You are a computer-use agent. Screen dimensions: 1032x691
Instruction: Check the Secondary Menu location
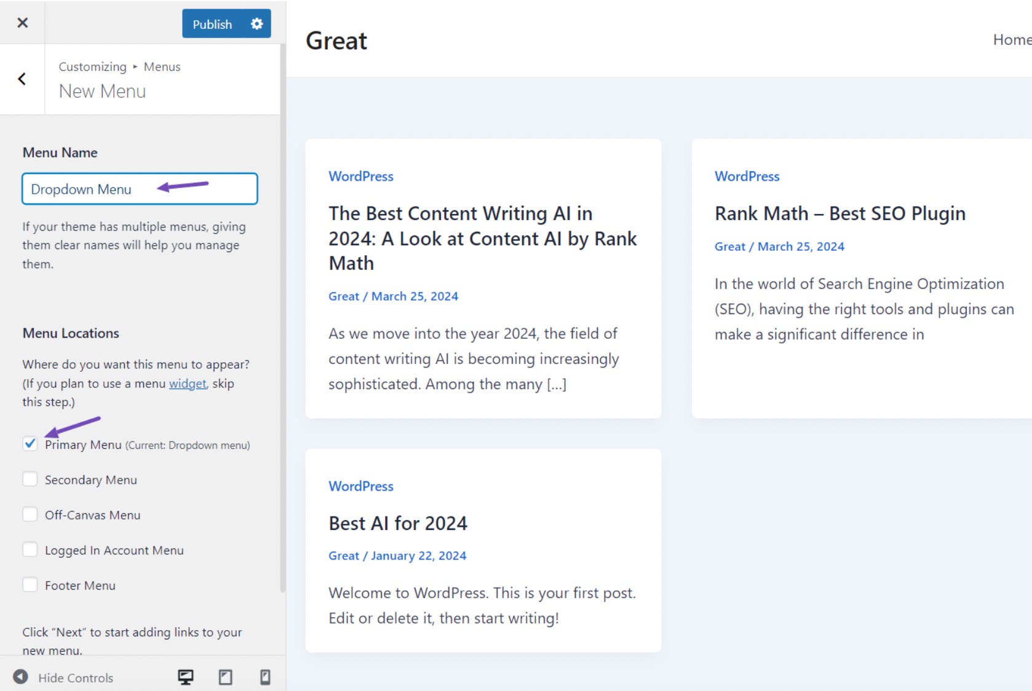click(30, 479)
